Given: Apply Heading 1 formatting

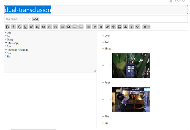Looking at the screenshot, I should pos(88,27).
